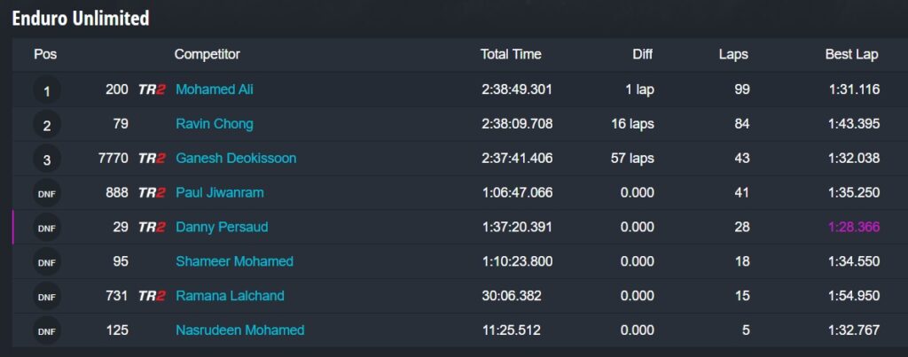Sort by Best Lap column header
This screenshot has width=908, height=357.
click(x=851, y=55)
